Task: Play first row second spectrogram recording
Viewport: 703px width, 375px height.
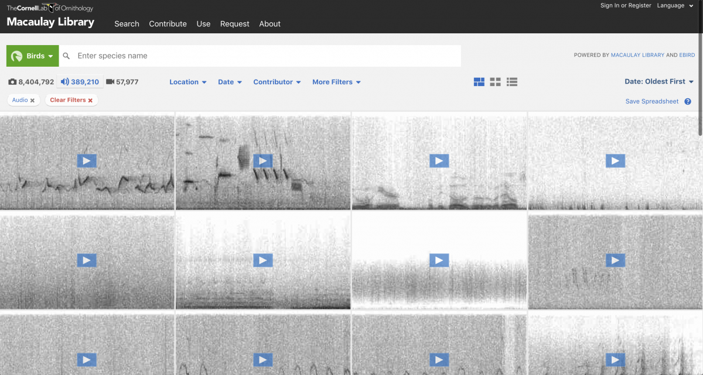Action: [x=263, y=161]
